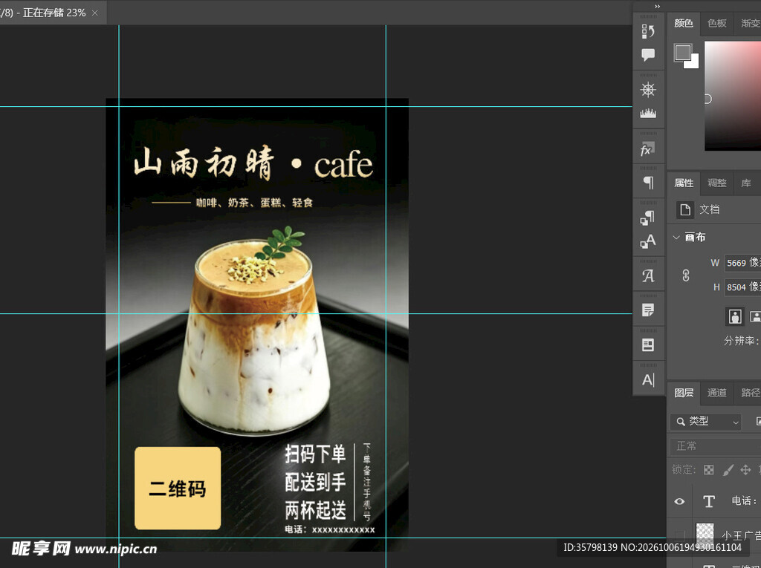Select the 颜色 tab

tap(684, 23)
